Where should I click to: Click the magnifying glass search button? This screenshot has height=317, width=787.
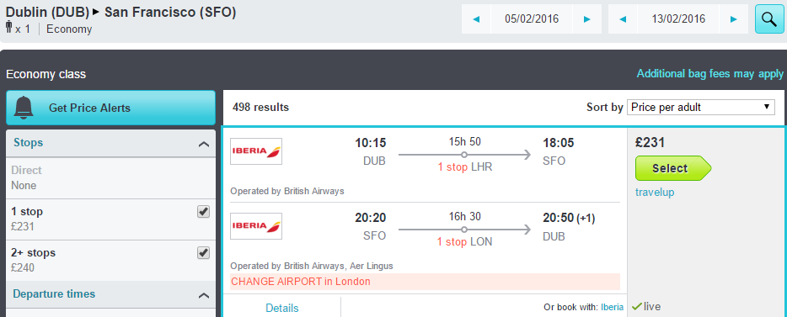tap(769, 19)
